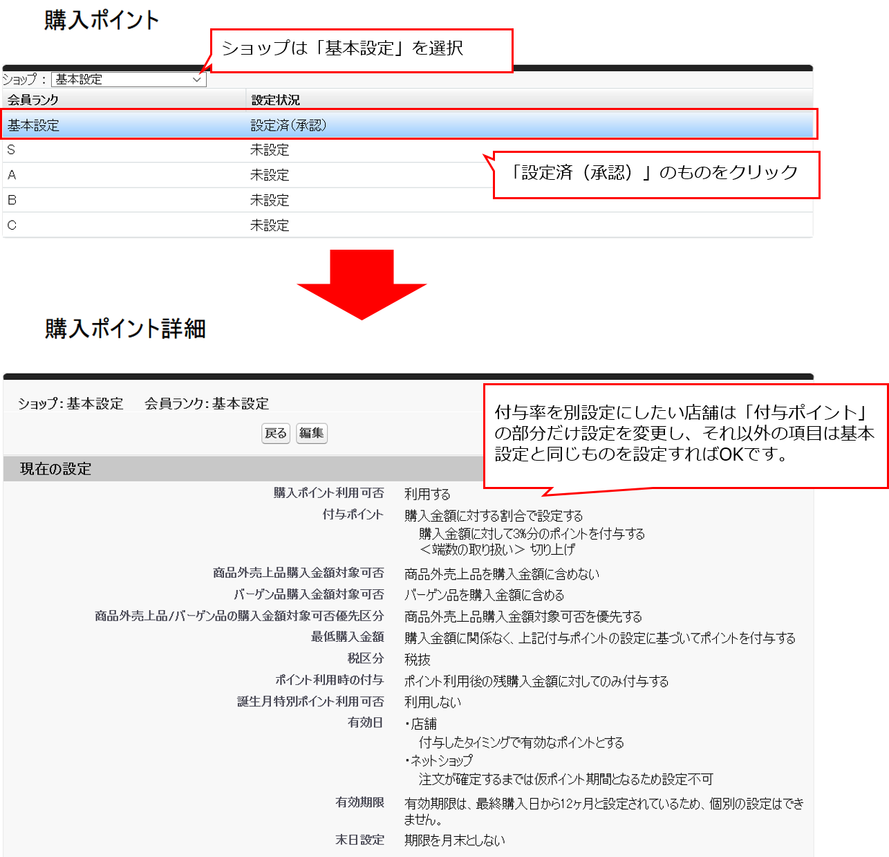Select the highlighted 基本設定 rank cell

pos(34,125)
